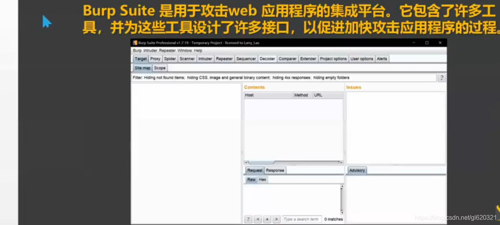Open the Sequencer tab
The height and width of the screenshot is (225, 500).
point(246,59)
